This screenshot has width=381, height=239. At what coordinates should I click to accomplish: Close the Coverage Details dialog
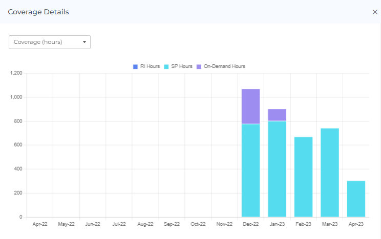[x=375, y=12]
